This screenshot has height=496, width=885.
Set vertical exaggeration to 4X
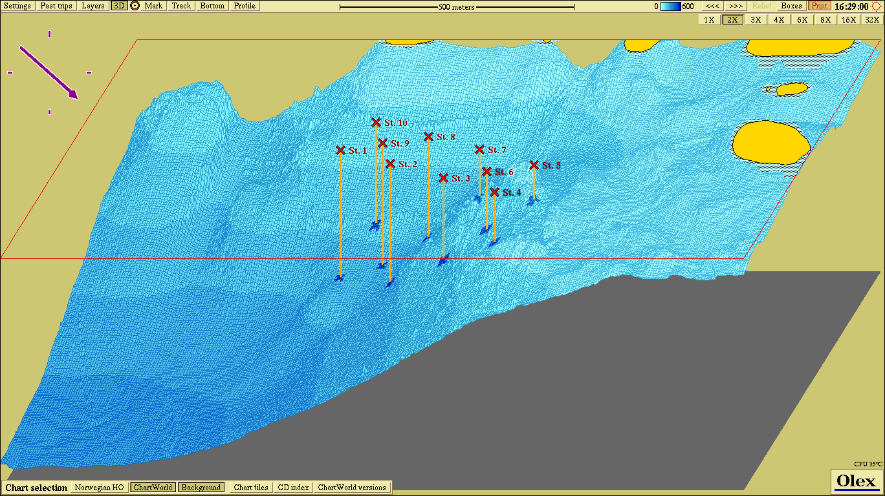[x=779, y=19]
